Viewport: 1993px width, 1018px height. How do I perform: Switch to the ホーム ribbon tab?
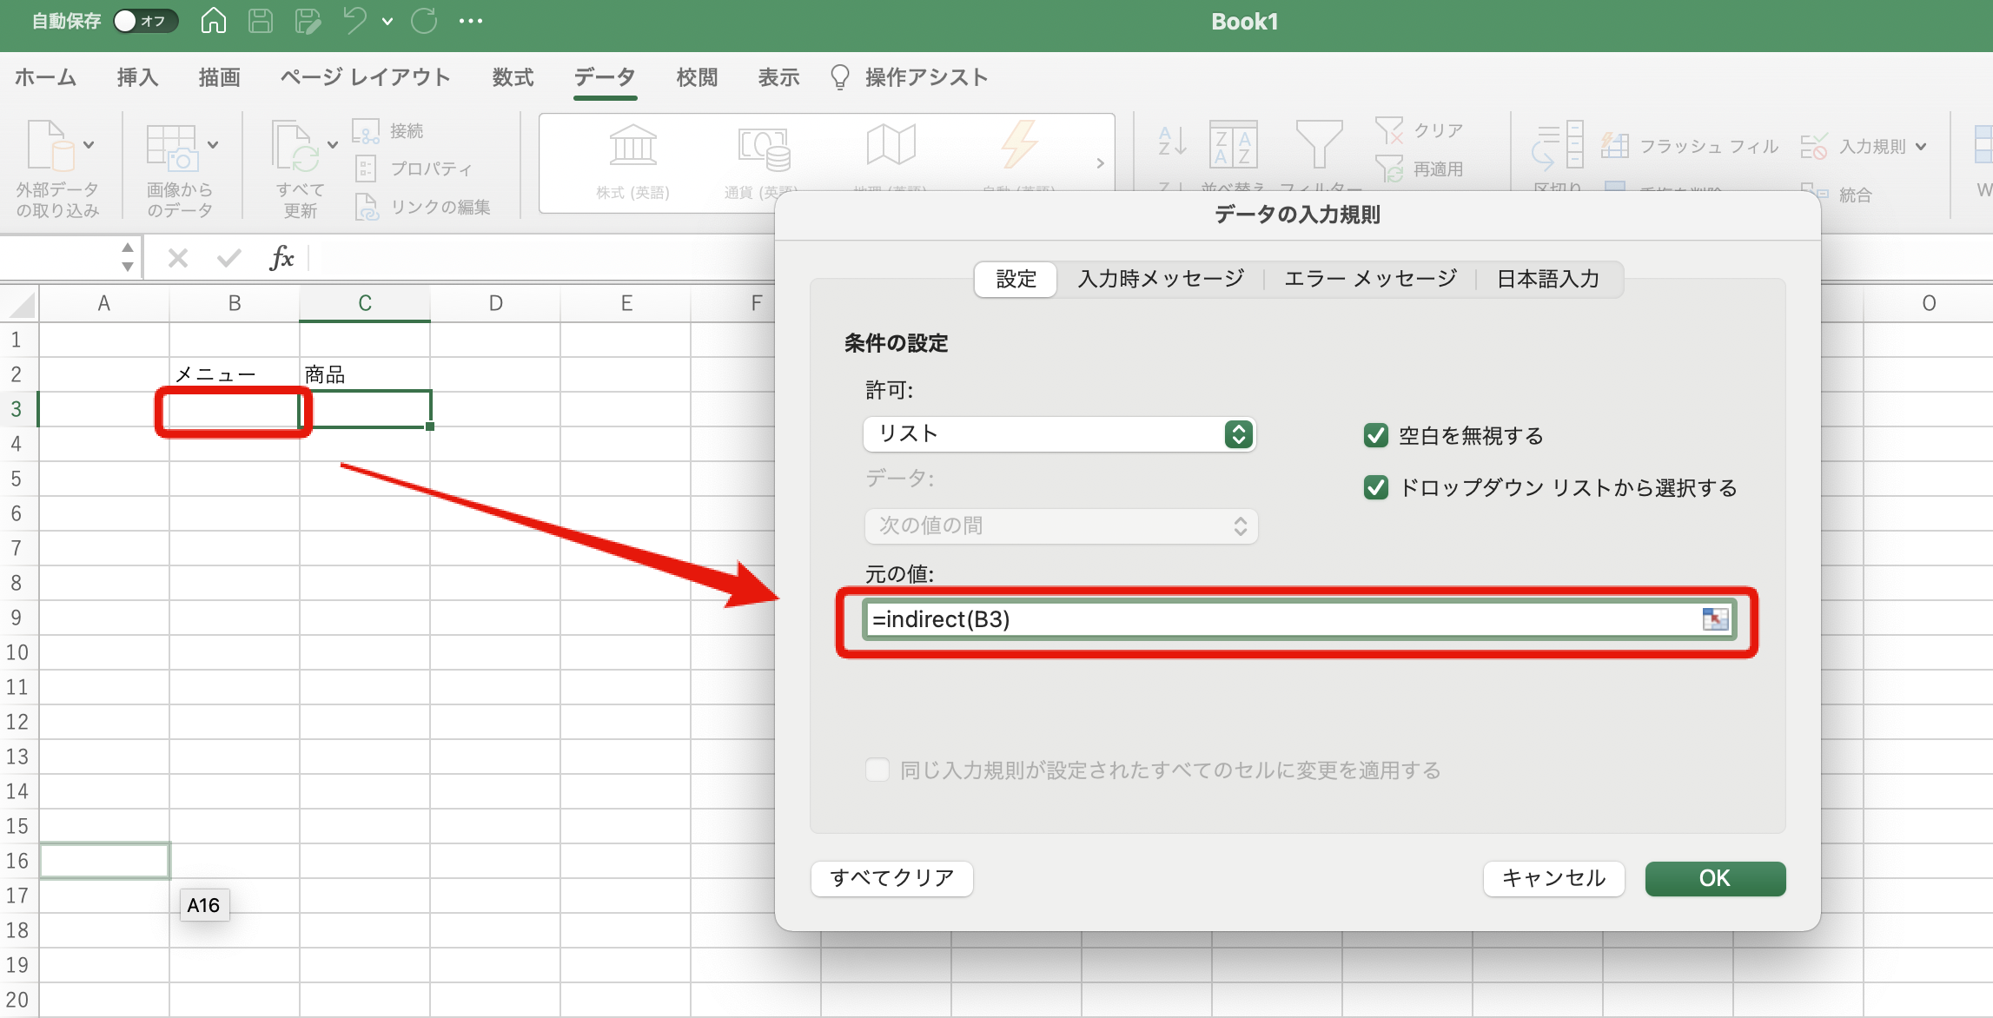45,77
